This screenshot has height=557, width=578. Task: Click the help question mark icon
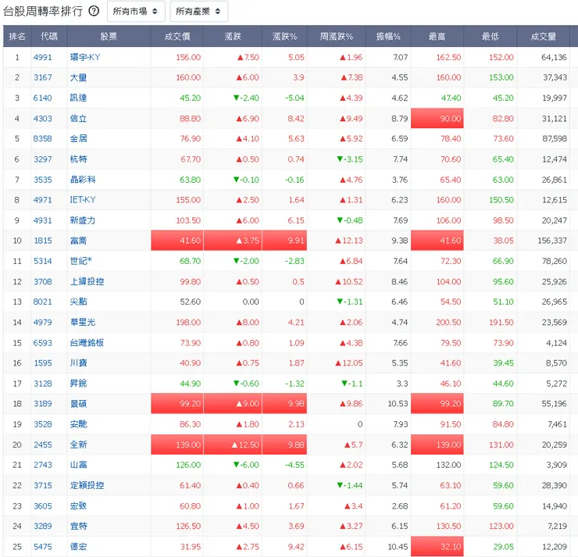[94, 11]
